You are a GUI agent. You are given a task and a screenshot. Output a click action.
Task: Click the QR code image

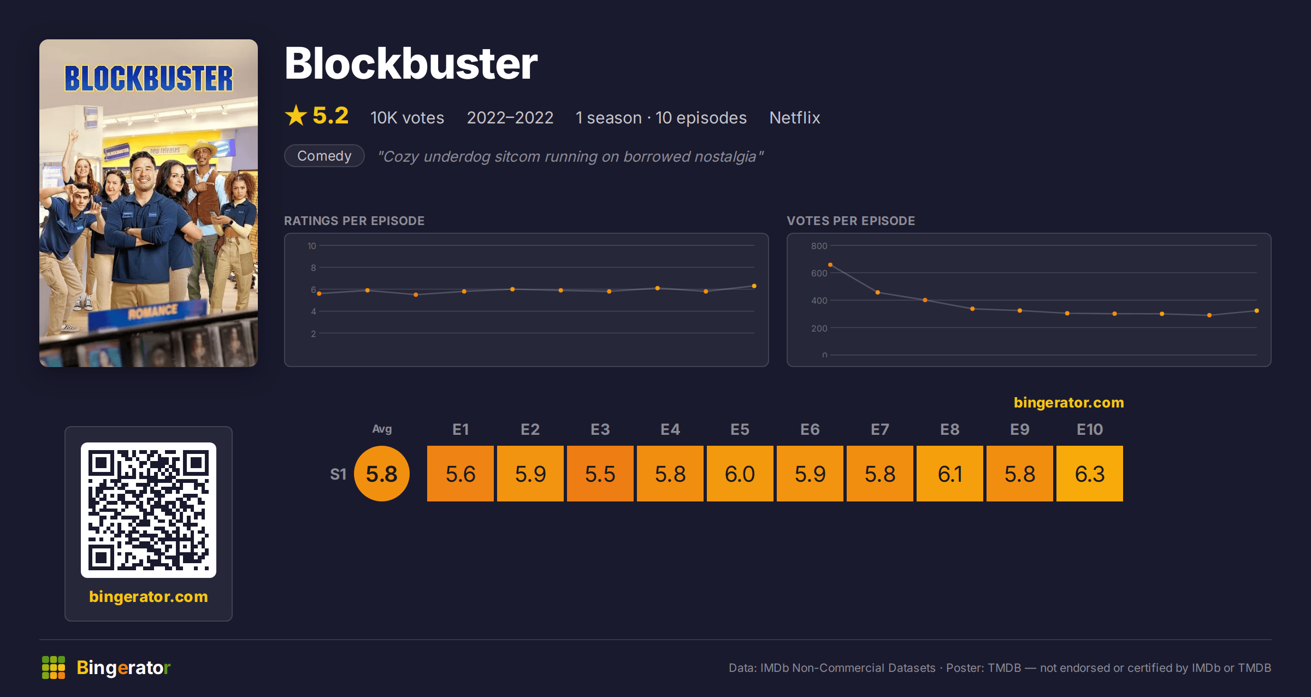point(149,510)
